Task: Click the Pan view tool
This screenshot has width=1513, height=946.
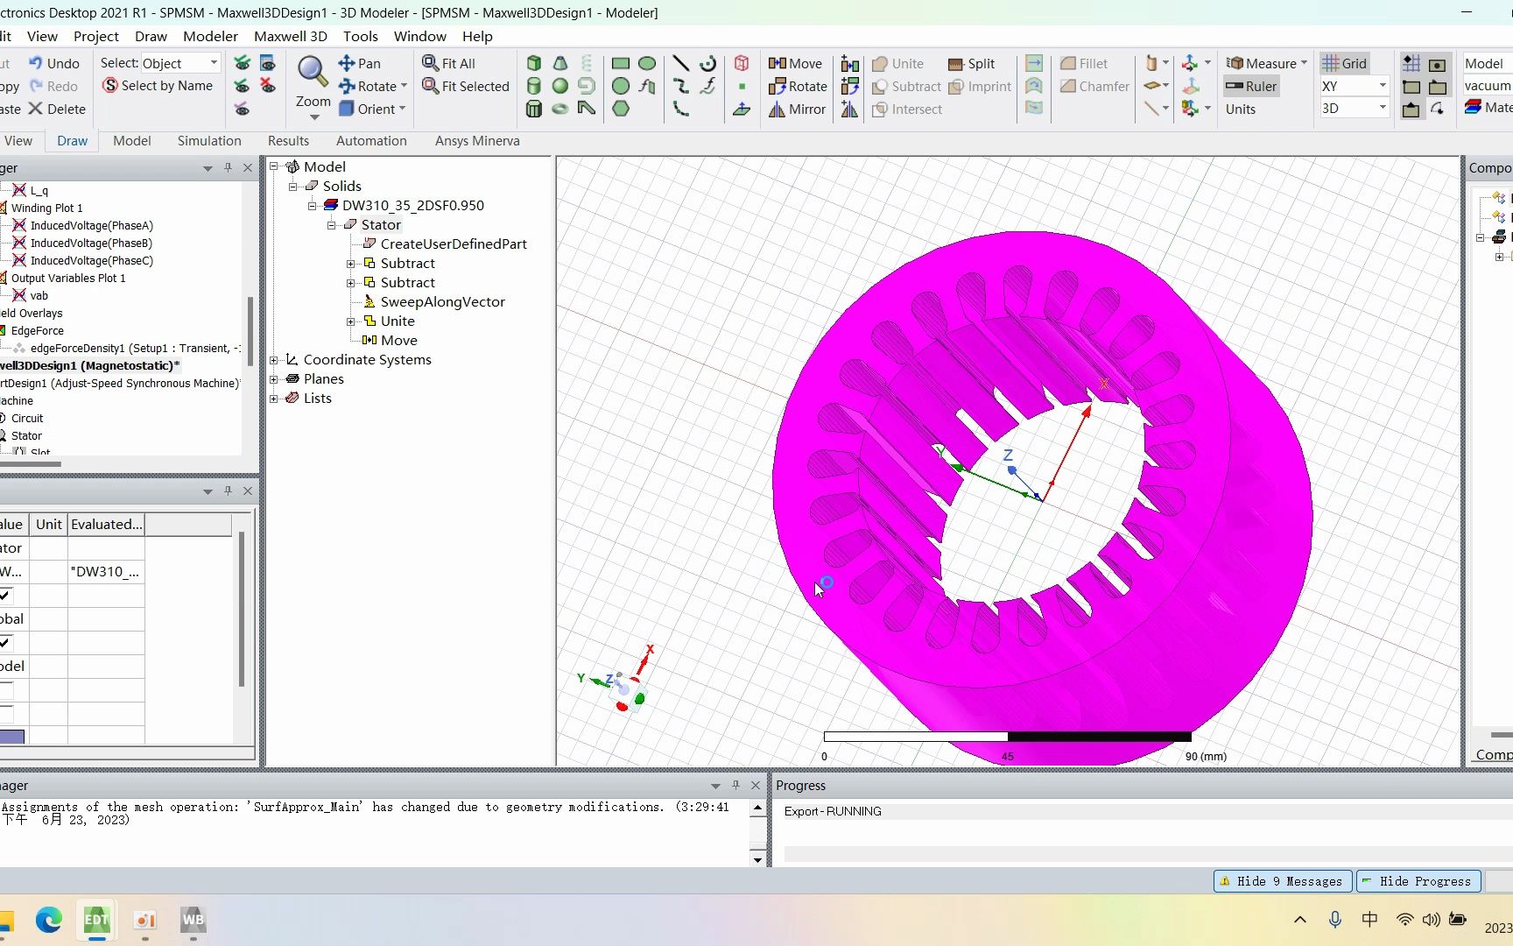Action: pyautogui.click(x=360, y=64)
